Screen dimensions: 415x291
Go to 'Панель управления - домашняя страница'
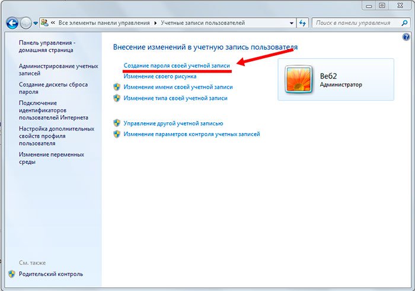point(47,46)
